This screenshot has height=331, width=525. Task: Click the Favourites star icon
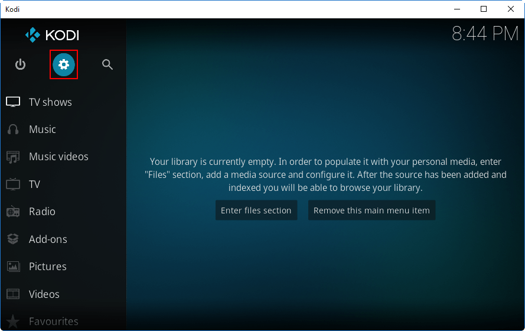point(13,322)
